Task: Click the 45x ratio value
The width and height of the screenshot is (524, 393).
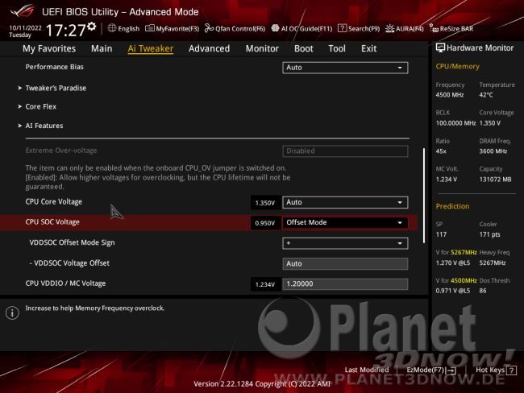Action: (x=441, y=151)
